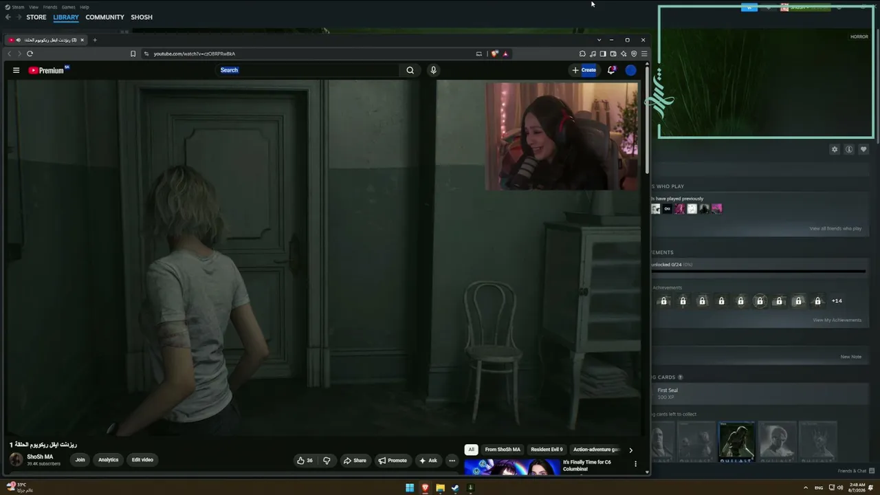Click New Note in Steam
The height and width of the screenshot is (495, 880).
(850, 357)
